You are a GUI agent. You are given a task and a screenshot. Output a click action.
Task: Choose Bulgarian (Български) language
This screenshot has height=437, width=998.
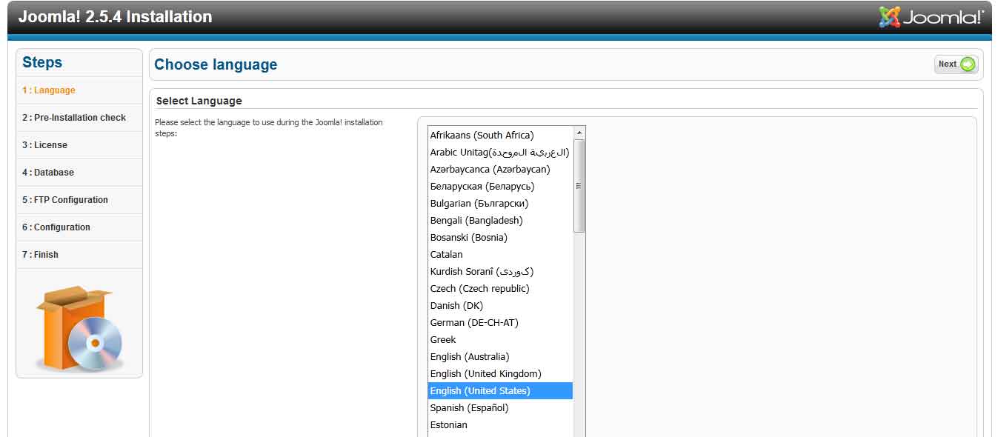(x=500, y=204)
